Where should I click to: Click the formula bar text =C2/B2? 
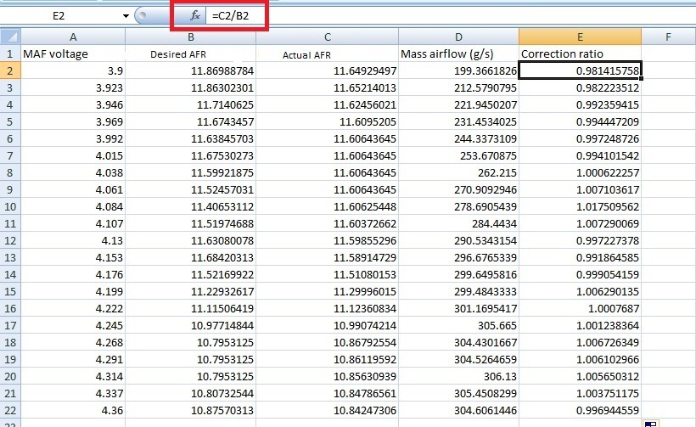pos(230,16)
